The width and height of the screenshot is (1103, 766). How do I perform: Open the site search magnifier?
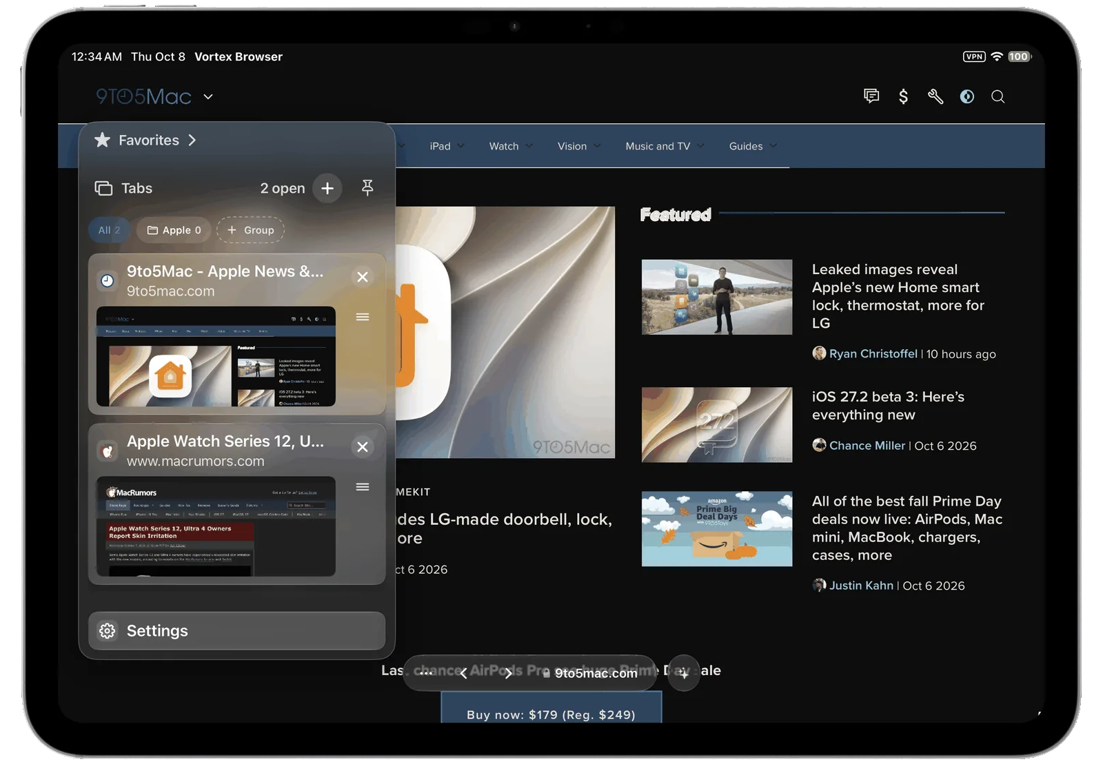998,96
